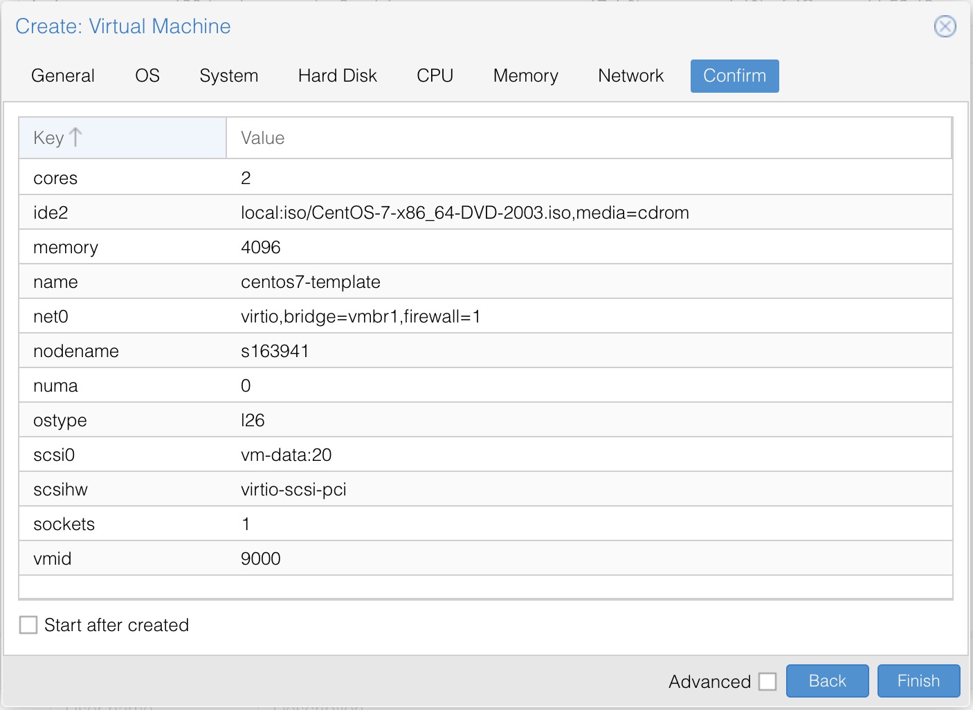Click the vm-data:20 value
This screenshot has width=973, height=710.
click(287, 455)
